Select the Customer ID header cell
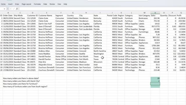 click(32, 15)
